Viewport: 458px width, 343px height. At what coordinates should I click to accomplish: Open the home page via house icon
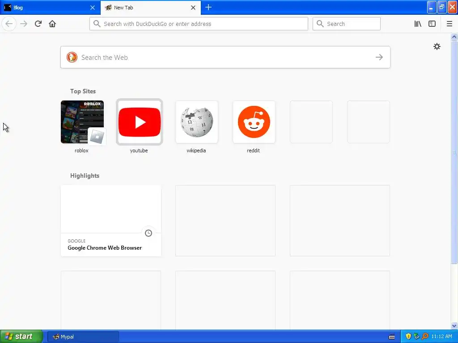(x=52, y=24)
